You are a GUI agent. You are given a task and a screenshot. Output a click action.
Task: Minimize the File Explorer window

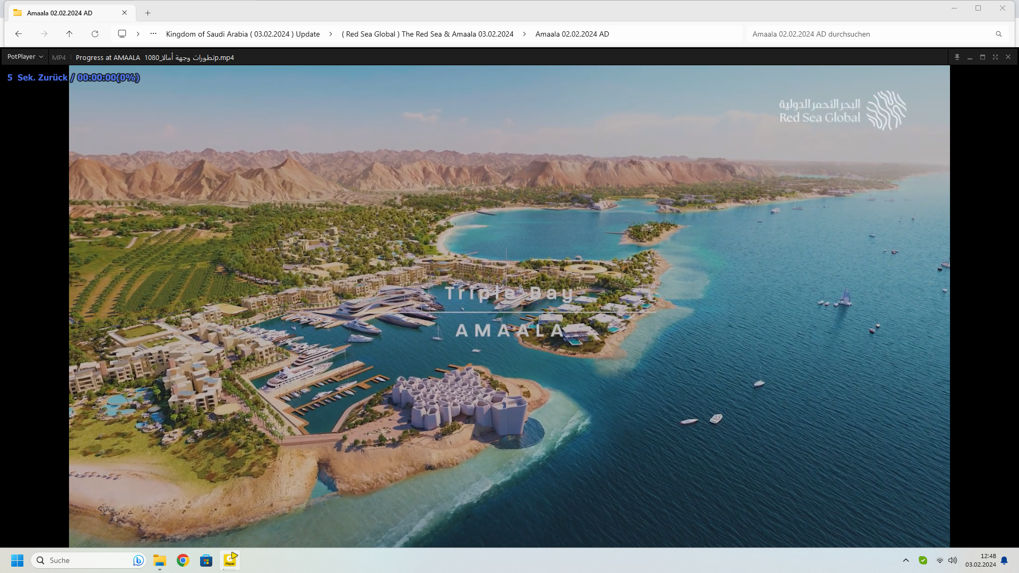coord(954,8)
